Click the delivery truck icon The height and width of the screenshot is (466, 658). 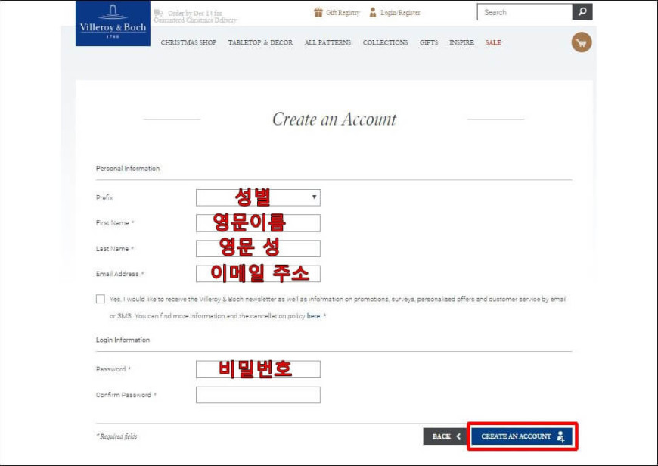click(158, 13)
